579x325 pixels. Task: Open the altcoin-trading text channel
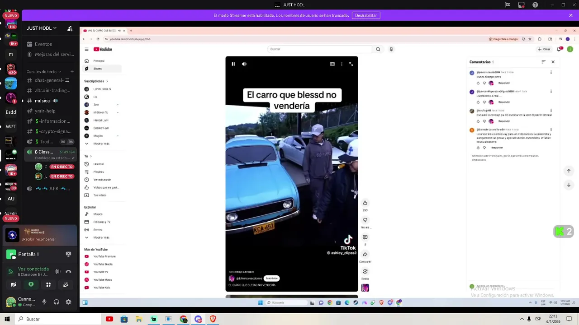tap(50, 90)
